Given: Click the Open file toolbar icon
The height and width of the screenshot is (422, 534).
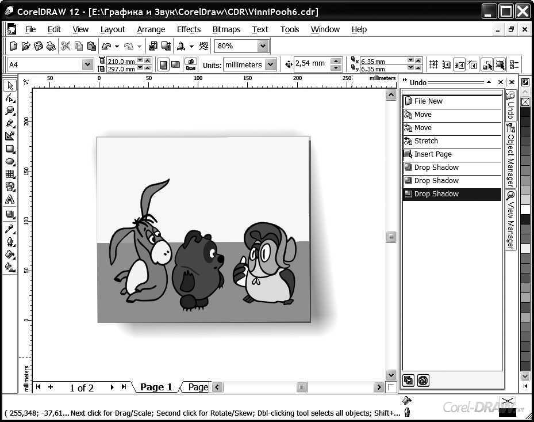Looking at the screenshot, I should (26, 45).
